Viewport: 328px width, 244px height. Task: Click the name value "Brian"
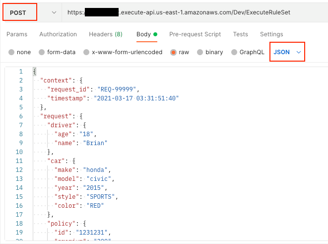click(95, 143)
